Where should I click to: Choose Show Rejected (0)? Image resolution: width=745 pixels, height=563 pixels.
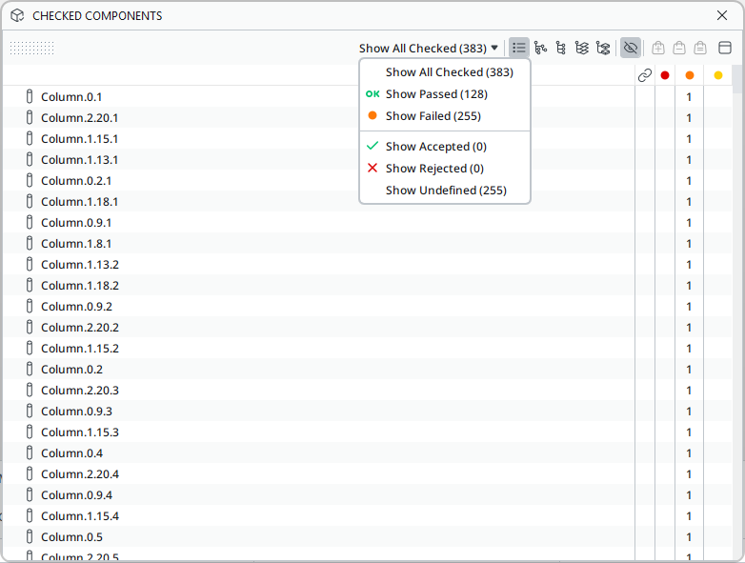coord(445,169)
